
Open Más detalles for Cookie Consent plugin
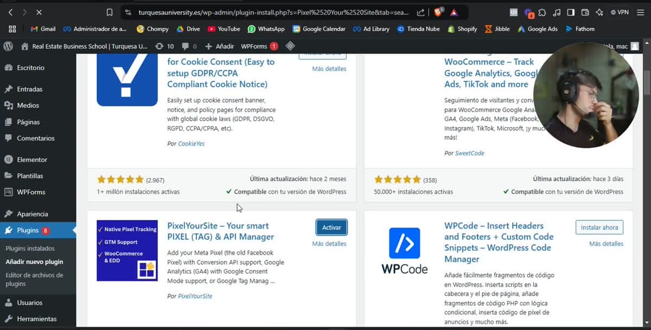tap(329, 69)
